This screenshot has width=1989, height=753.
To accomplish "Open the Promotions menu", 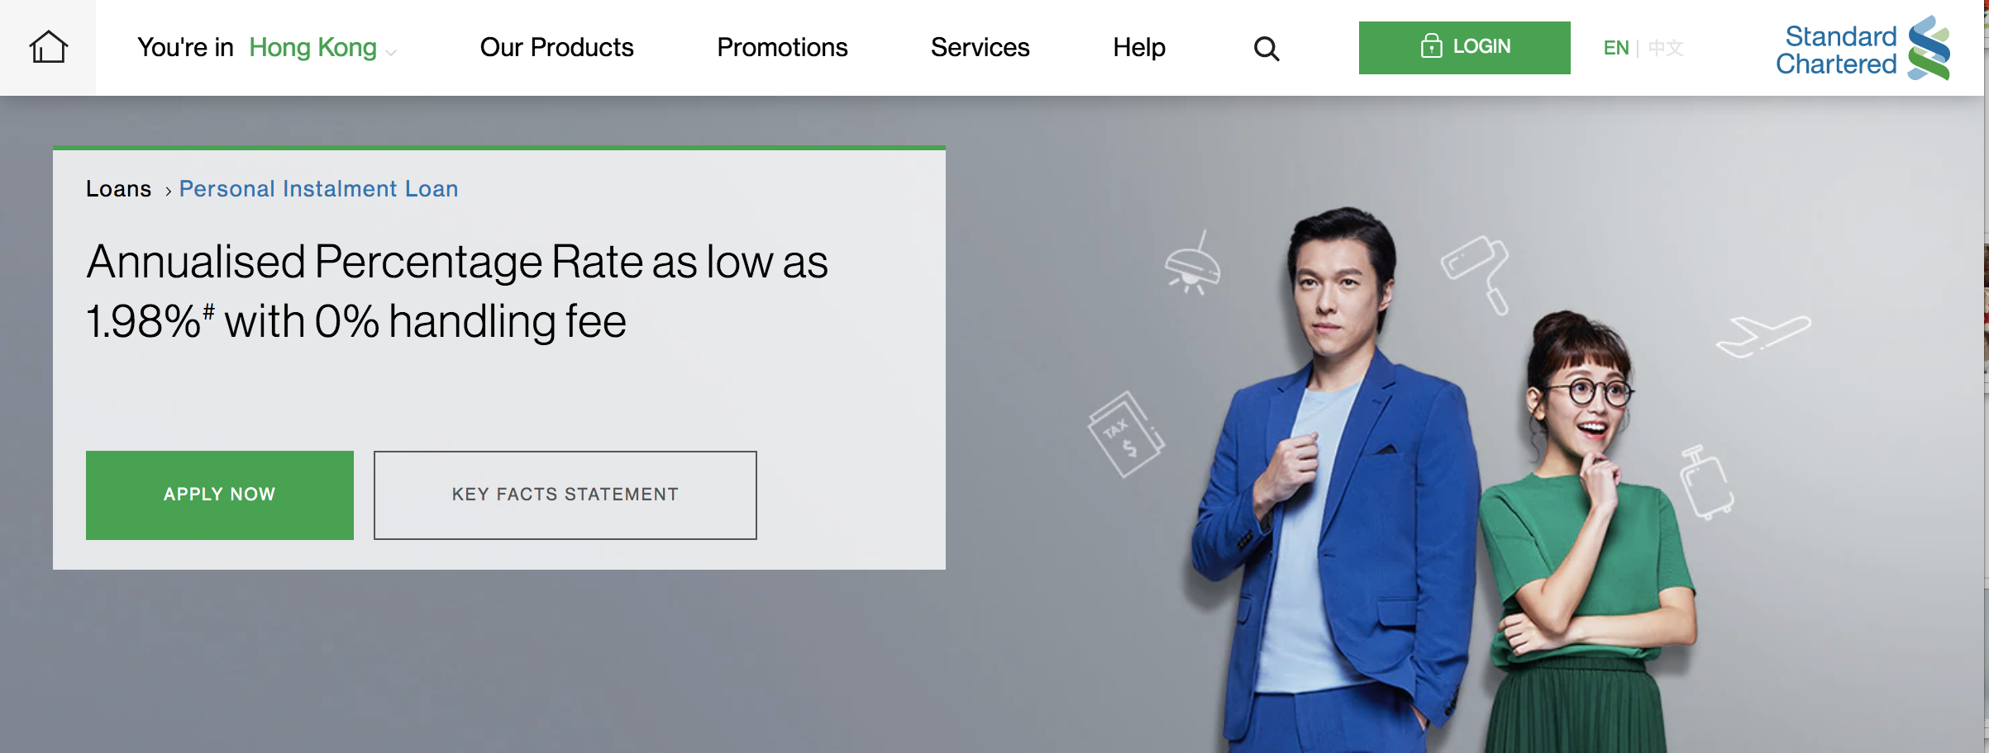I will click(782, 48).
